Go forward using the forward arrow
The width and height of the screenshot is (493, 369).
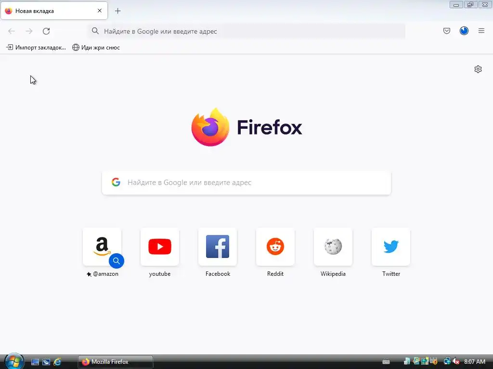click(29, 31)
